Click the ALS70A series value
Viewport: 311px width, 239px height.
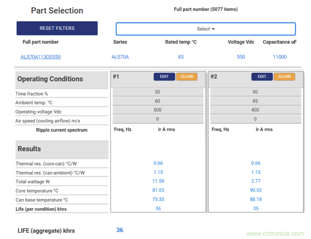(x=120, y=57)
